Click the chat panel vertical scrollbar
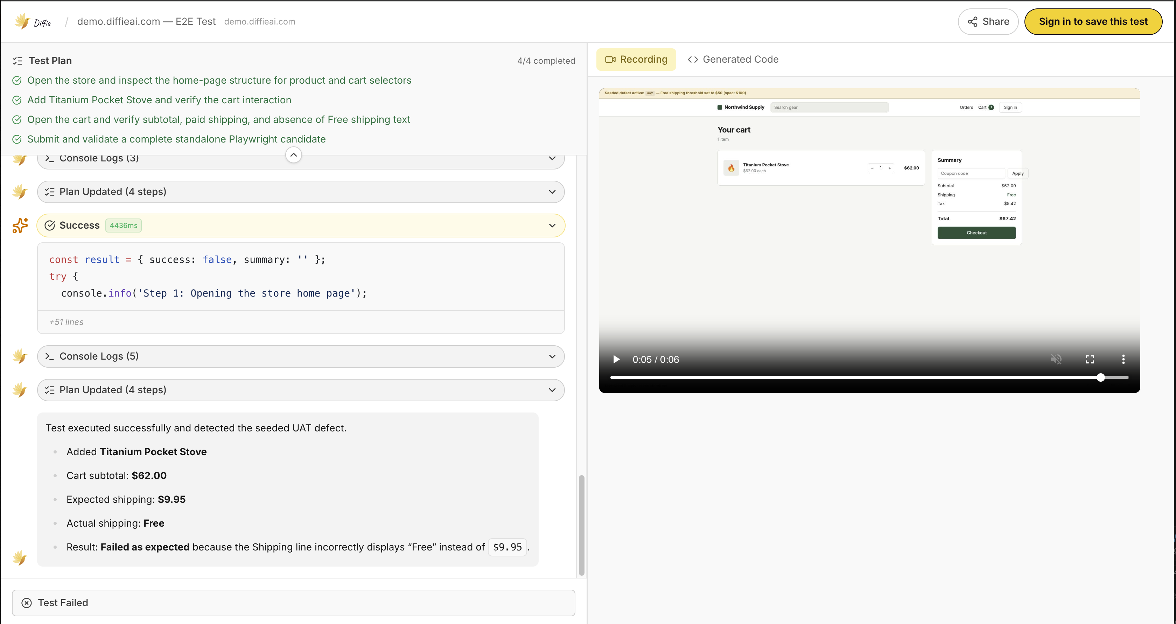 pyautogui.click(x=581, y=525)
